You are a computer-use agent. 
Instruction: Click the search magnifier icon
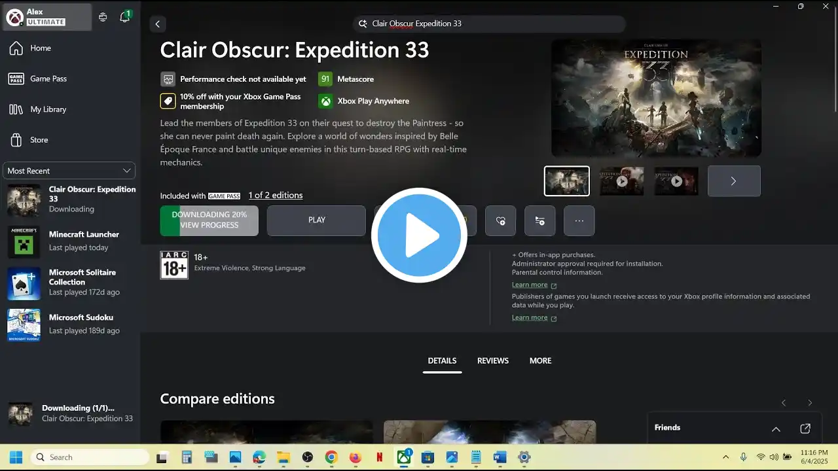[363, 24]
